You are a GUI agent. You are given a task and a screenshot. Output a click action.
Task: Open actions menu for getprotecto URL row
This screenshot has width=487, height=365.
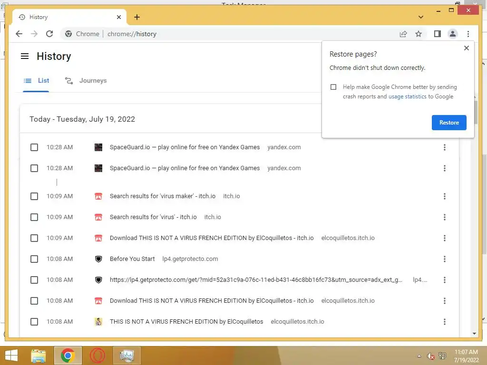tap(445, 280)
